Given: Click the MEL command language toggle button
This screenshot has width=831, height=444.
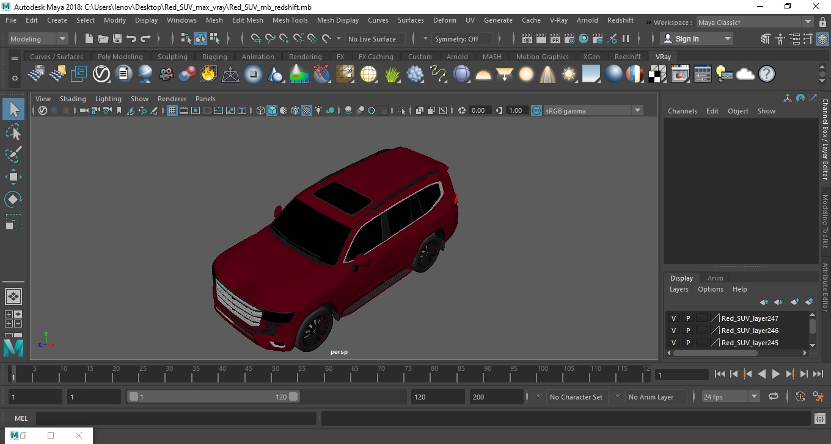Looking at the screenshot, I should (21, 418).
